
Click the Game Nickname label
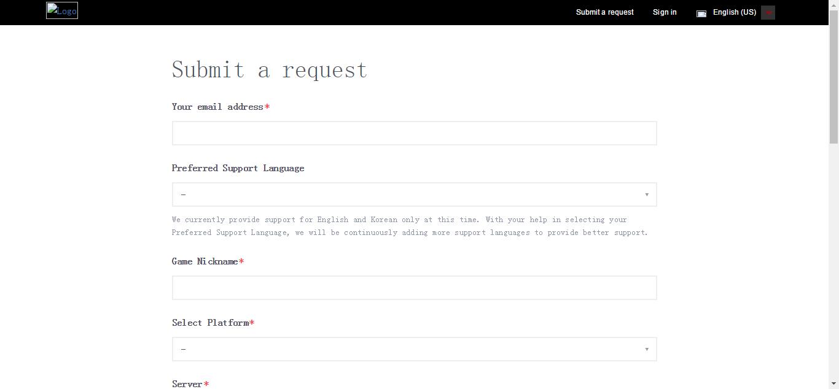205,261
